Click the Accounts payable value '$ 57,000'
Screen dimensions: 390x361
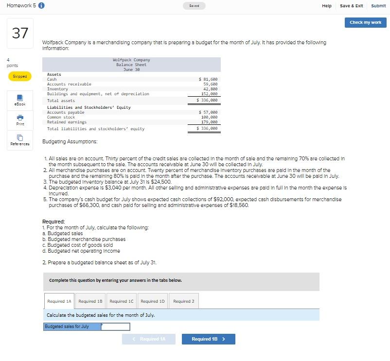(208, 112)
